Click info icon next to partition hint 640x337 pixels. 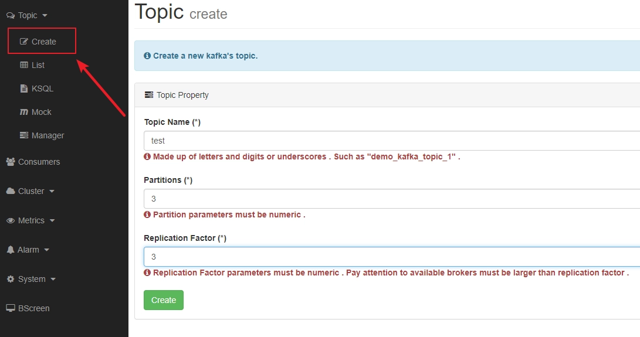(147, 214)
